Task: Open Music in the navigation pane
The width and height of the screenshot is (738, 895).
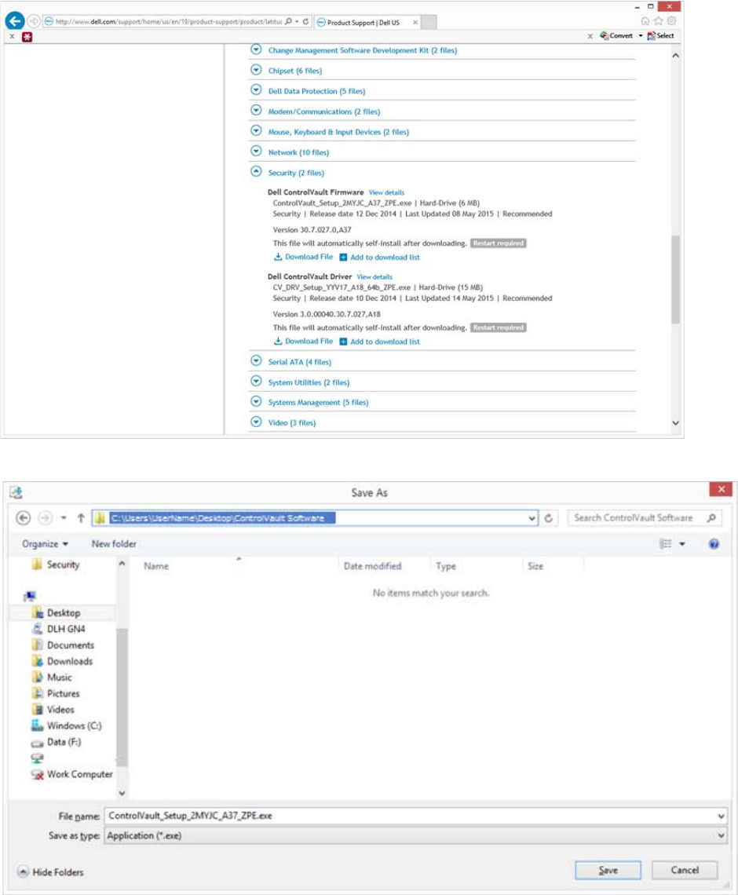Action: point(52,677)
